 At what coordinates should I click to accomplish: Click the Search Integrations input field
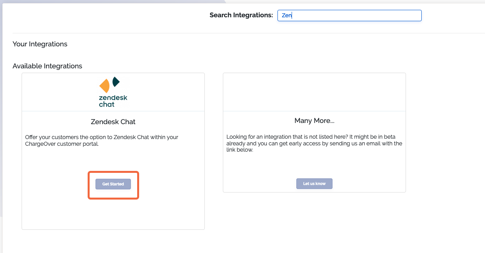coord(349,16)
